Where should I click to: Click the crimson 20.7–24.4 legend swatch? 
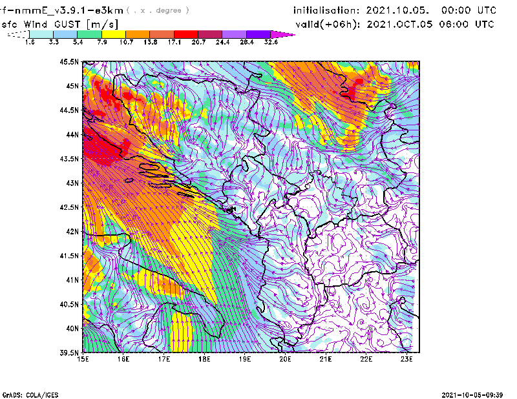211,34
